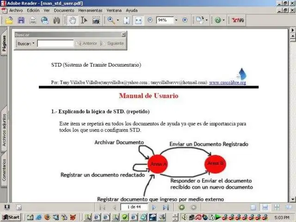Viewport: 296px width, 222px height.
Task: Go back to the previous view
Action: coord(182,208)
